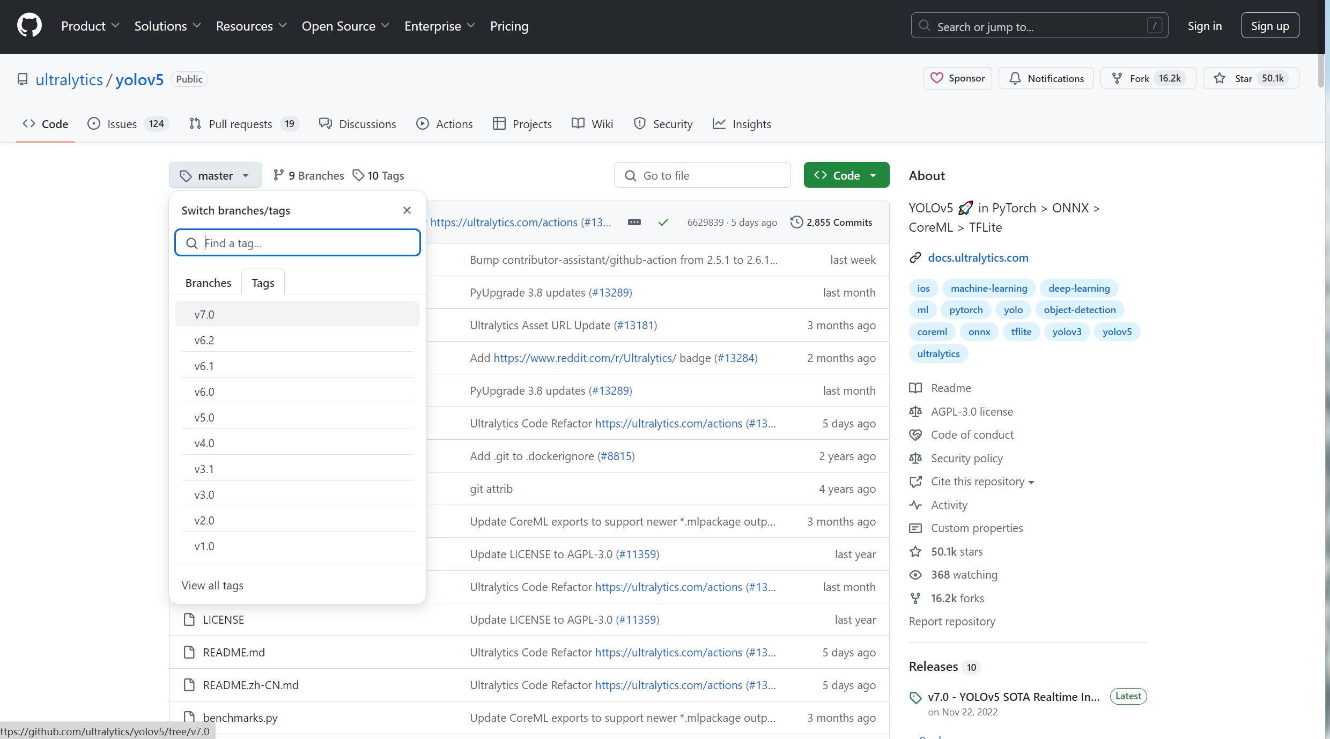
Task: Expand the Resources menu
Action: pos(251,26)
